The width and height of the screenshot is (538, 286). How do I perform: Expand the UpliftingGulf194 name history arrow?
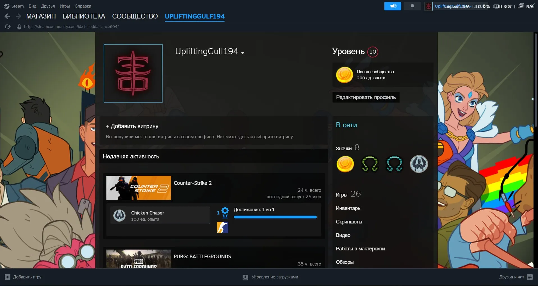pos(243,53)
